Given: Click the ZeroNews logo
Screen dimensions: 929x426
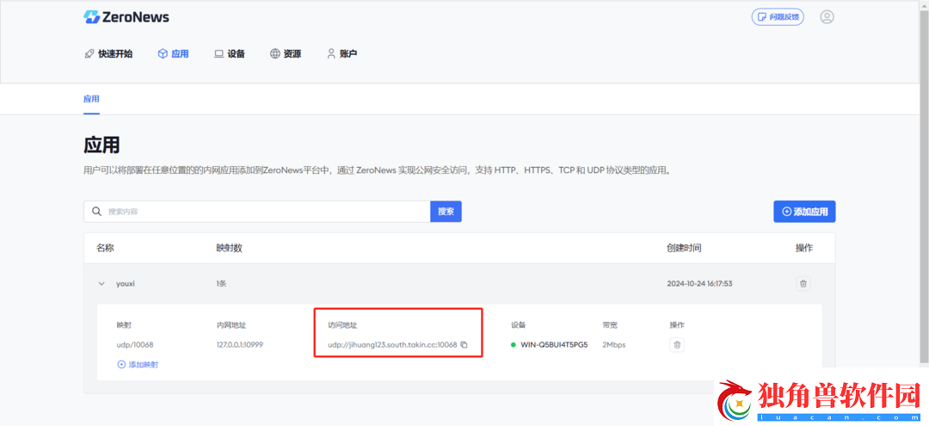Looking at the screenshot, I should point(126,16).
